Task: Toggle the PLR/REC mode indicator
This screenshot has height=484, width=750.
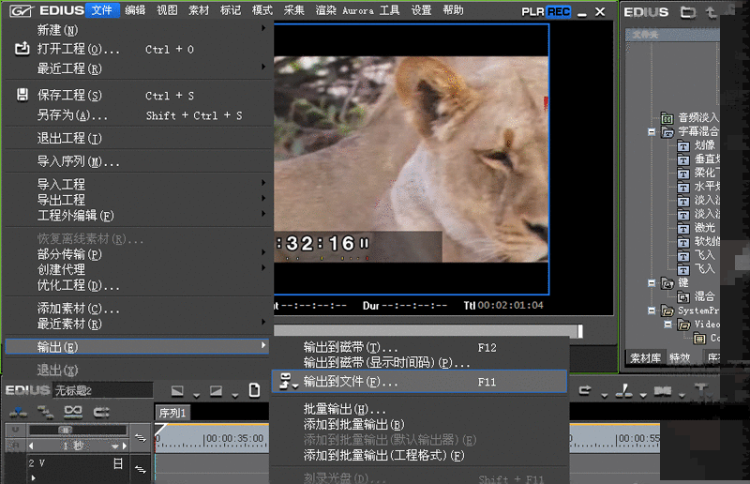Action: (546, 11)
